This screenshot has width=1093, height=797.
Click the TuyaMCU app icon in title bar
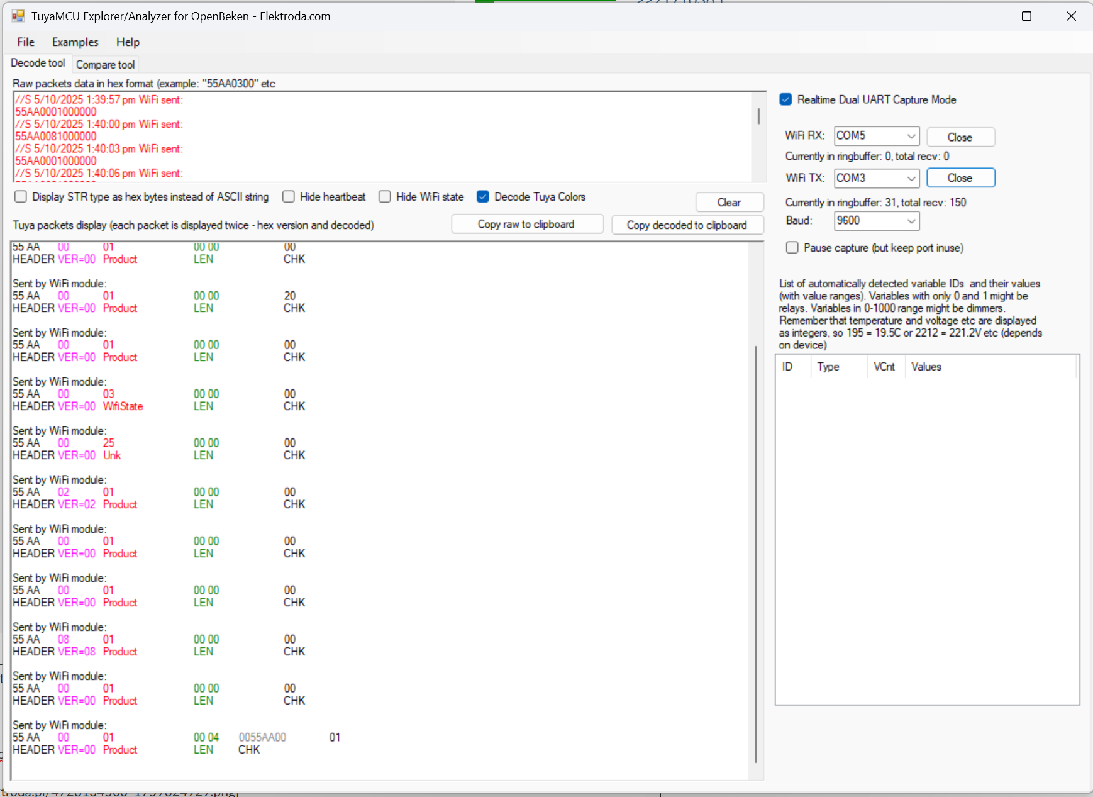18,16
